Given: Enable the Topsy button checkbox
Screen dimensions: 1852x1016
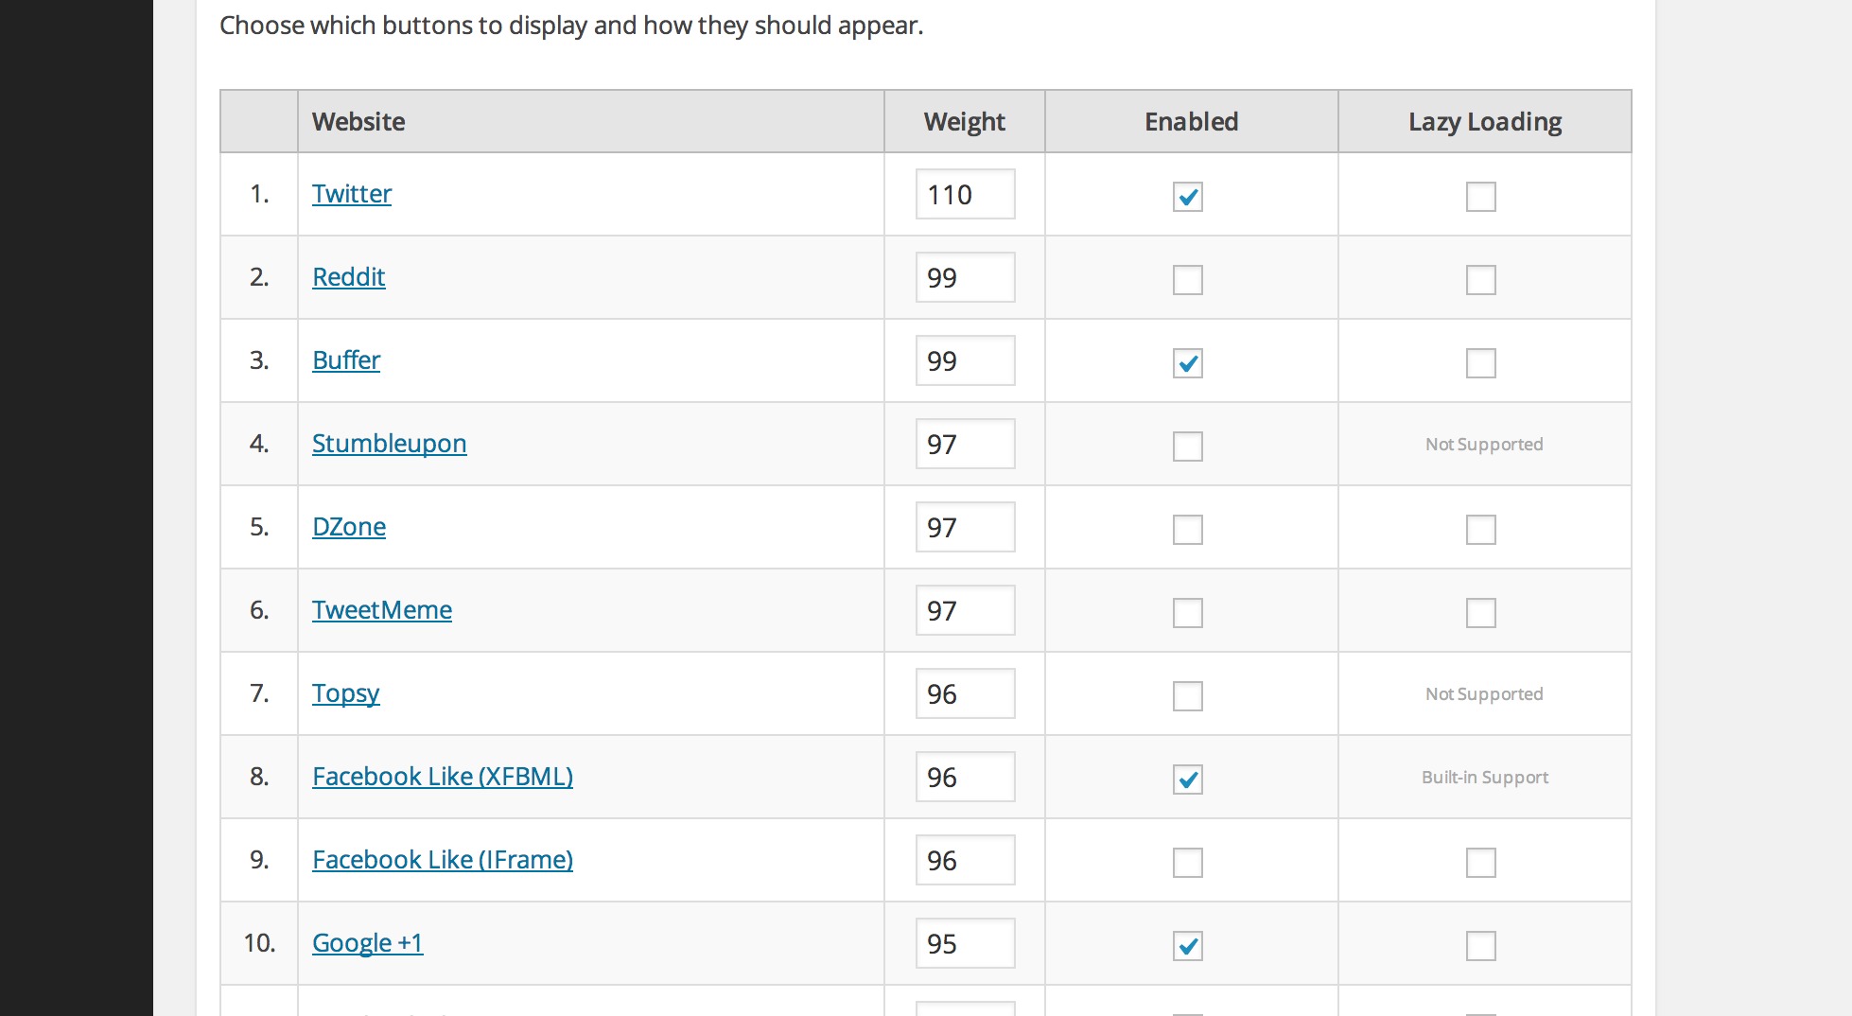Looking at the screenshot, I should pyautogui.click(x=1187, y=696).
